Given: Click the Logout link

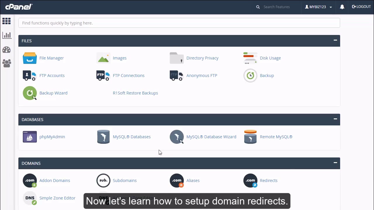Looking at the screenshot, I should 361,7.
